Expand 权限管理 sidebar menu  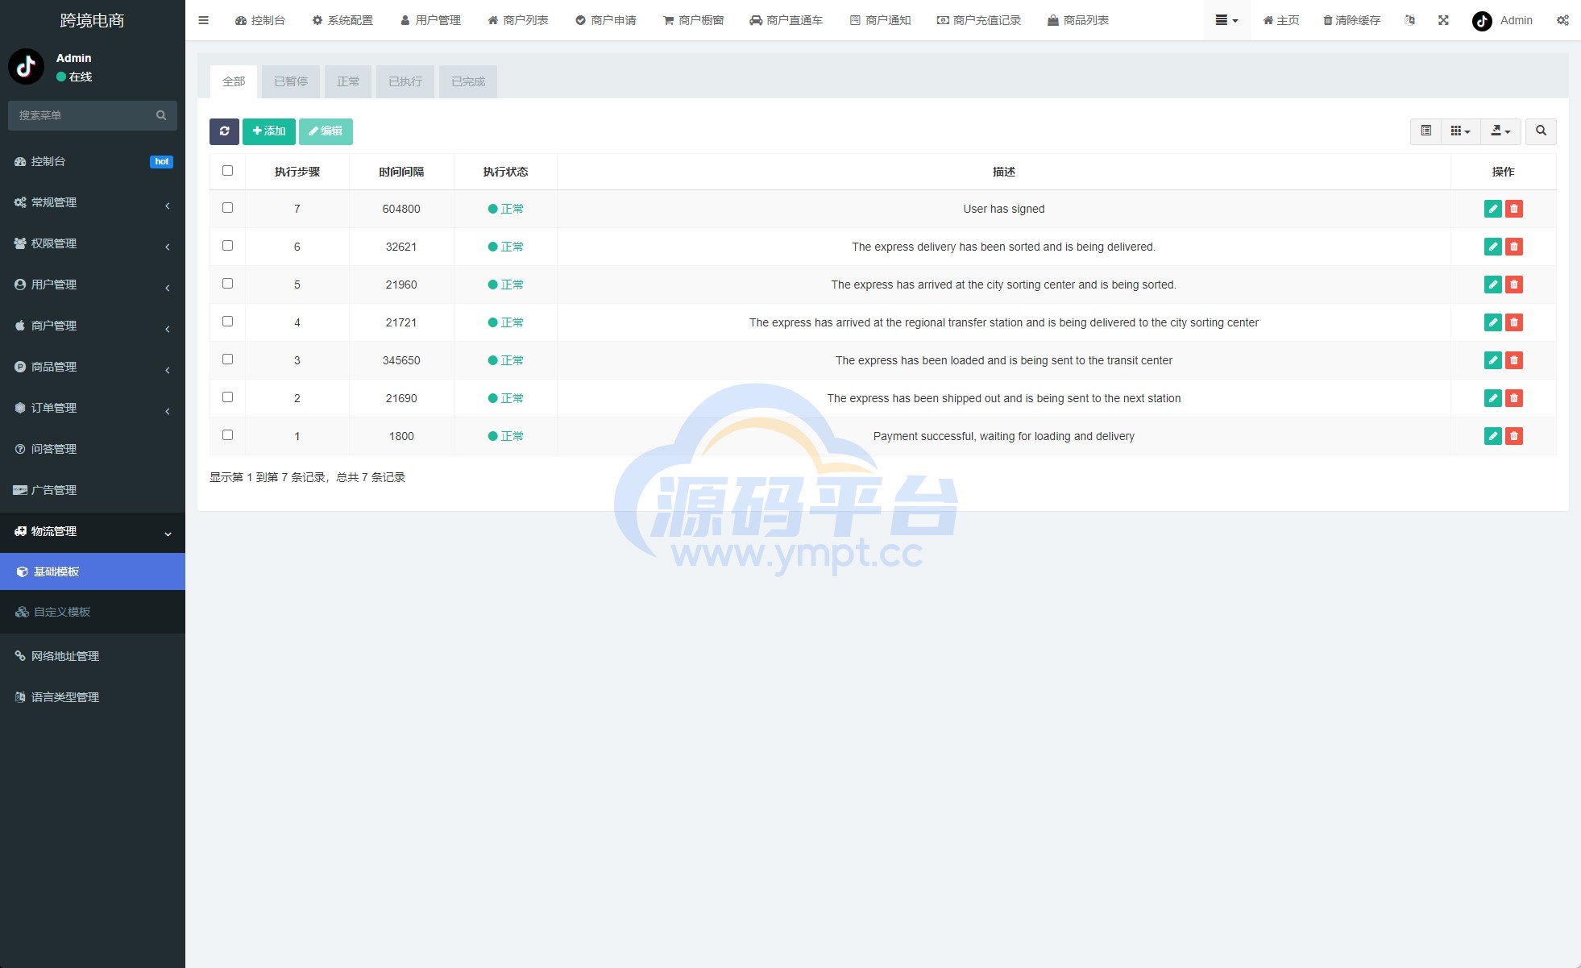(93, 244)
